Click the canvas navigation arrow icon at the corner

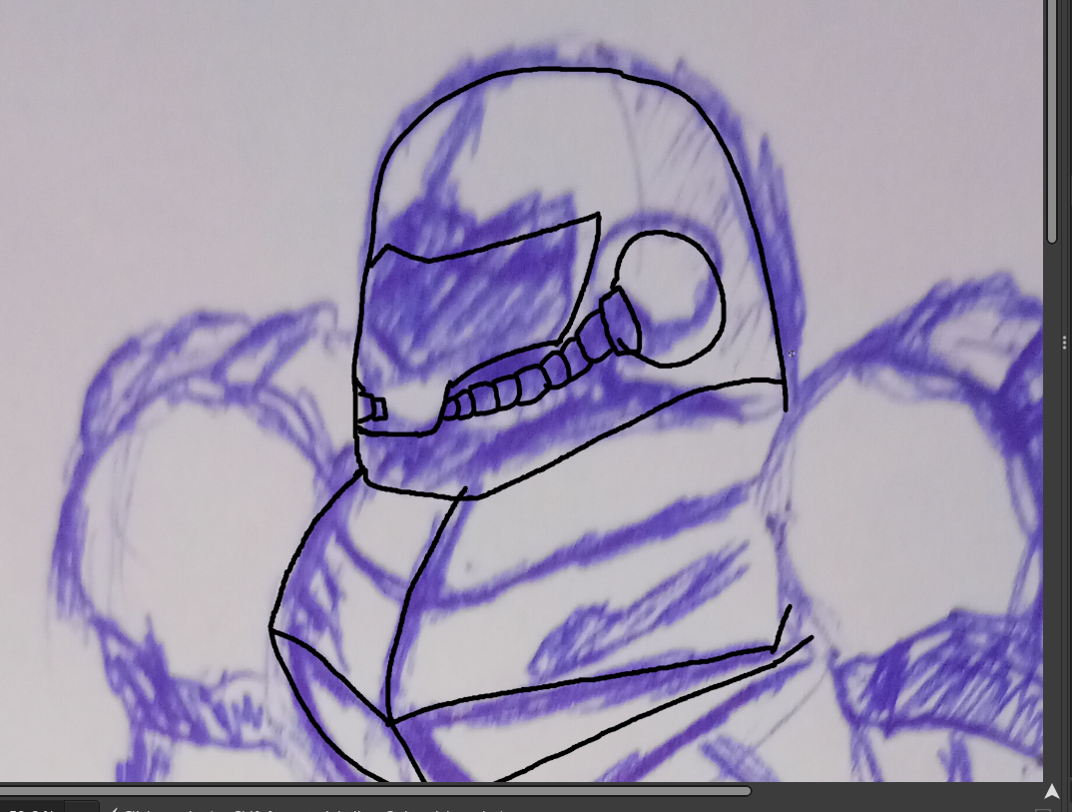coord(1051,791)
